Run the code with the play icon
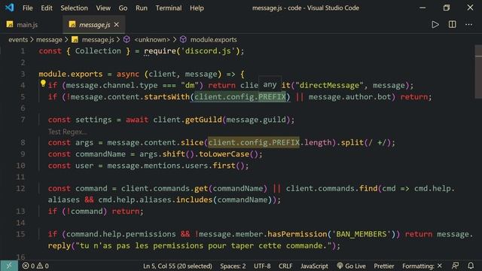Screen dimensions: 482x271 (435, 25)
